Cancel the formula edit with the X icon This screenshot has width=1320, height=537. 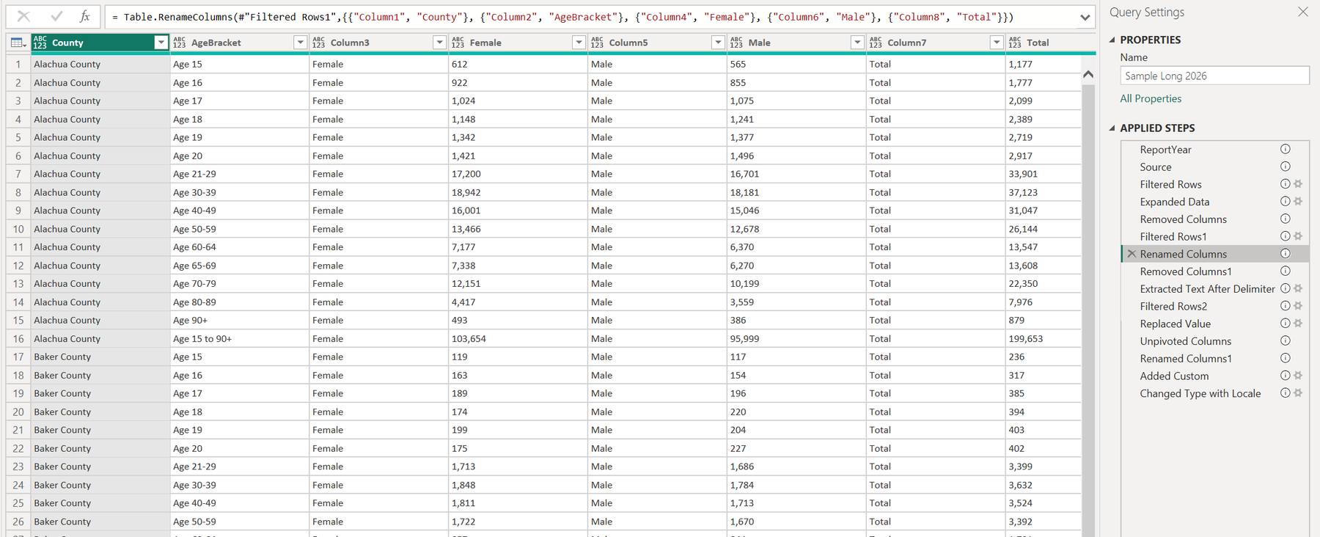tap(23, 16)
